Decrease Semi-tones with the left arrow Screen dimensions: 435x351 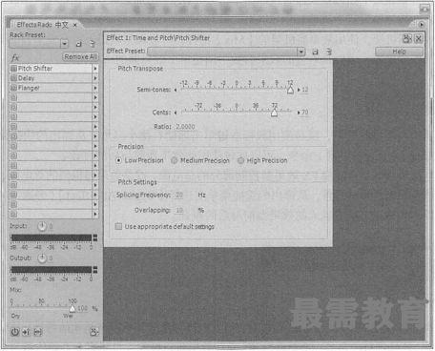(x=176, y=90)
